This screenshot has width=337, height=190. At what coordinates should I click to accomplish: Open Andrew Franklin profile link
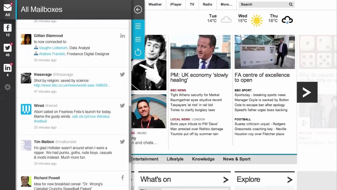click(x=52, y=54)
